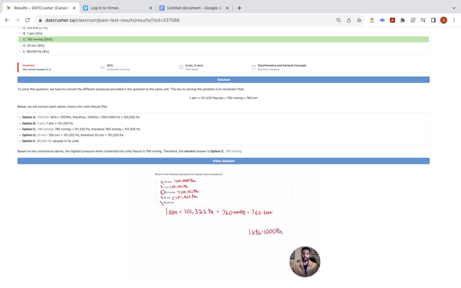Open the Chrome three-dot menu
This screenshot has width=461, height=288.
pos(454,20)
